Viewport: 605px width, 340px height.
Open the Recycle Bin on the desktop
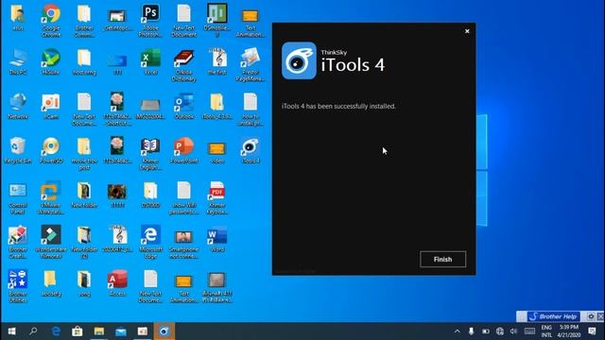coord(18,150)
